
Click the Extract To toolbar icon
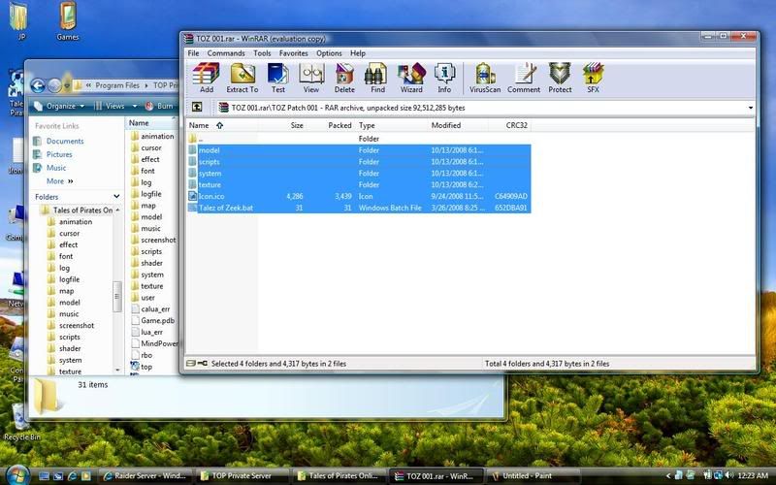[x=242, y=78]
